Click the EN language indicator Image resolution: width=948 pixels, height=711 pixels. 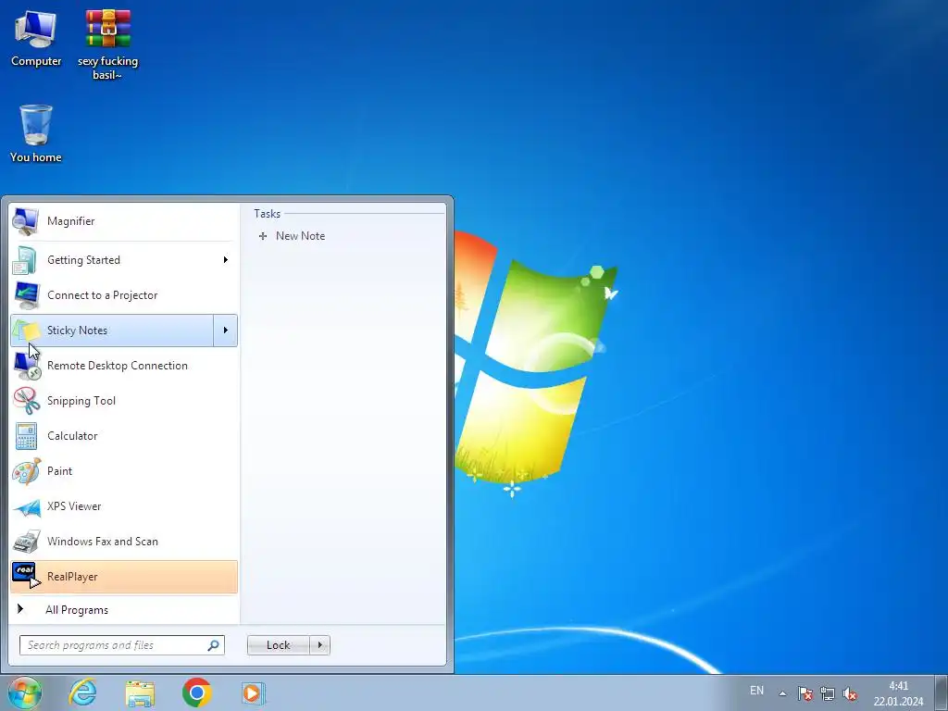click(x=756, y=691)
